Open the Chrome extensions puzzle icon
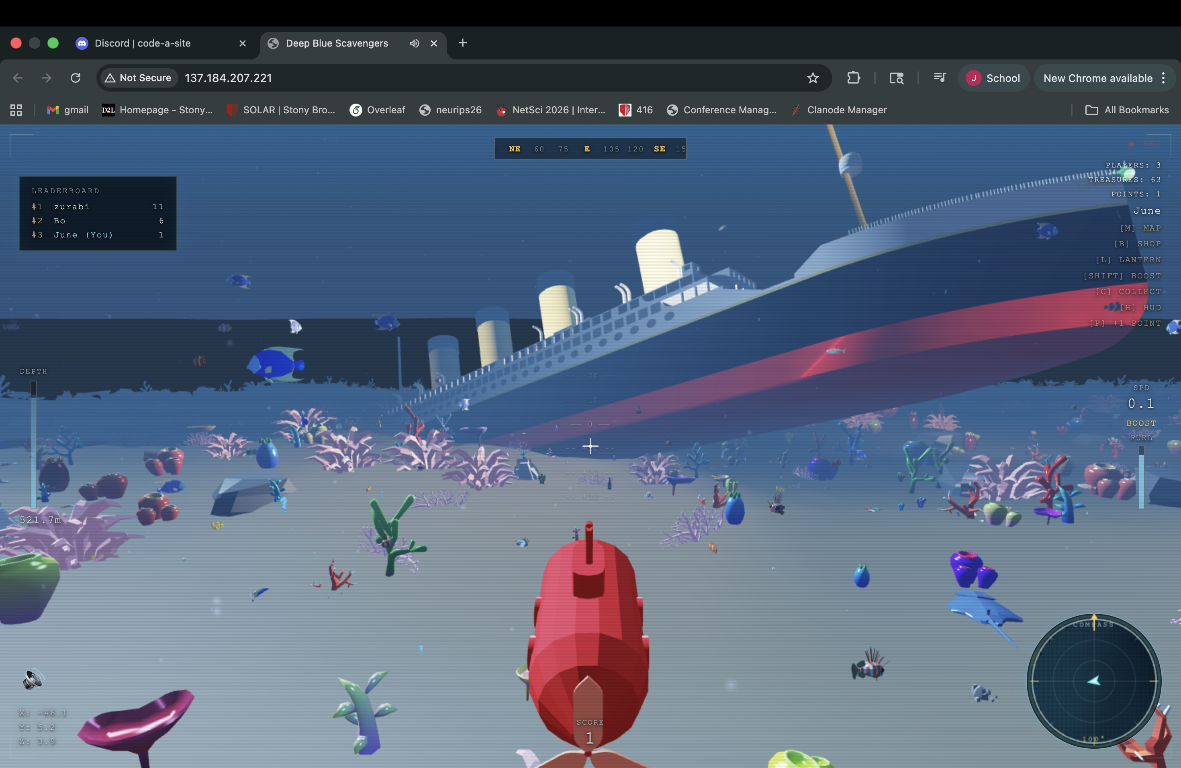Screen dimensions: 1181x768 pyautogui.click(x=853, y=78)
